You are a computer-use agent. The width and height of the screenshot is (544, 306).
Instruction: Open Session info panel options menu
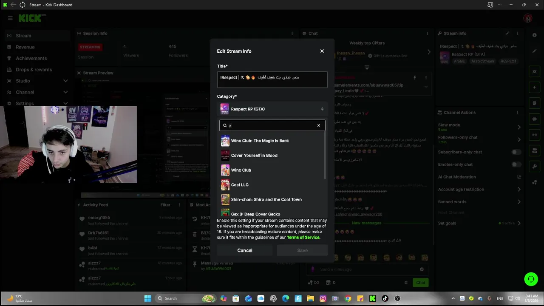[x=292, y=33]
